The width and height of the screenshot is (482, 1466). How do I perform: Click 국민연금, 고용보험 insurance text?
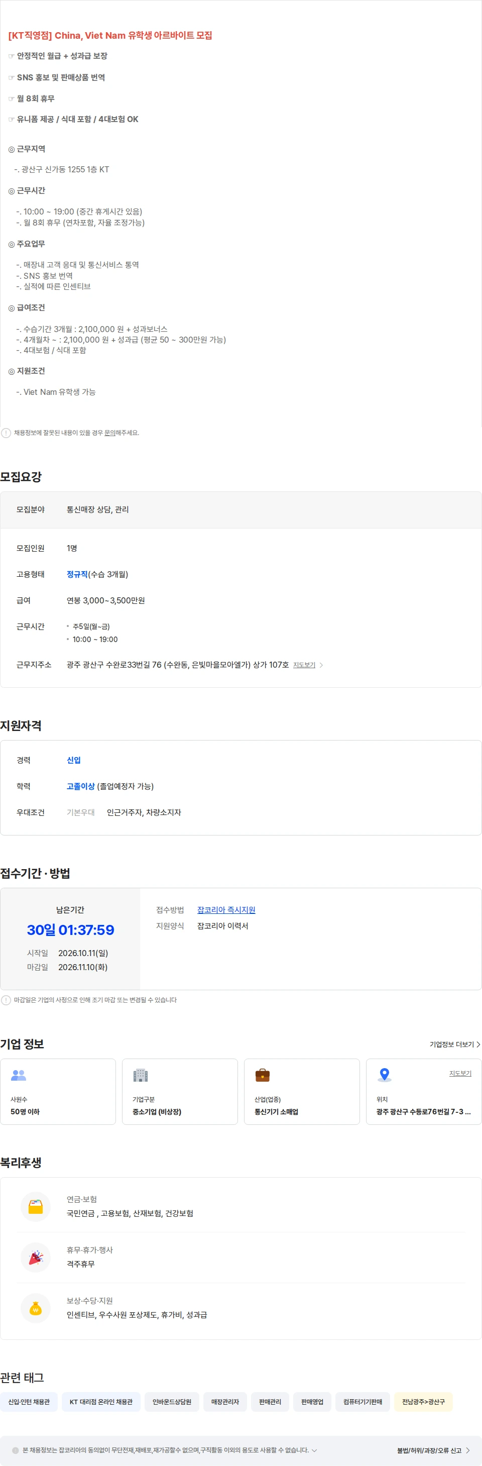[x=130, y=1213]
